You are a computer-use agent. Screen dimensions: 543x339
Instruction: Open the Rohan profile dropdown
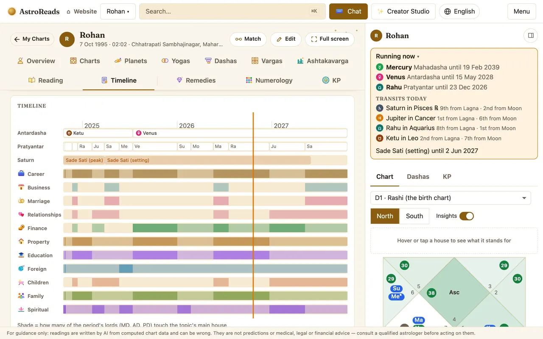click(118, 11)
